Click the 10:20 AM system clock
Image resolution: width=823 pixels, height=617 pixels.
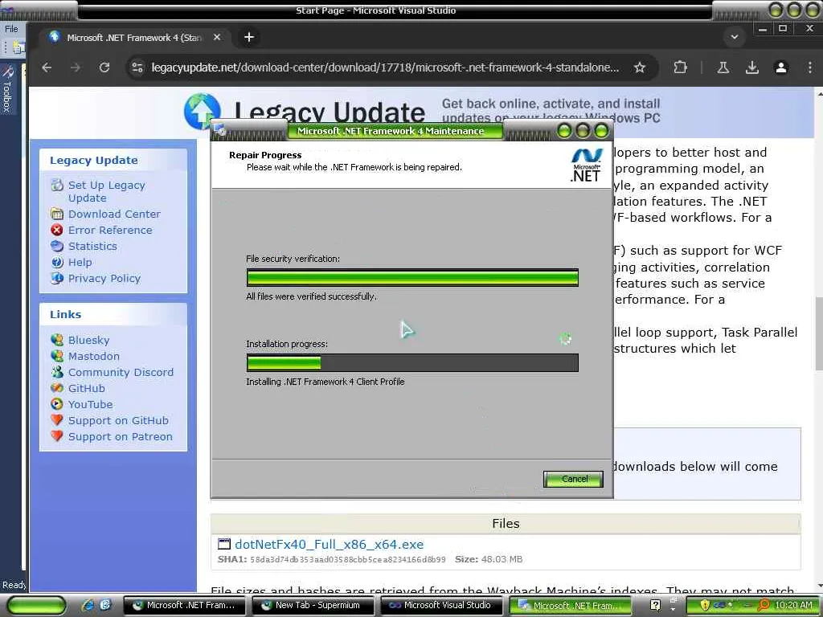[793, 606]
